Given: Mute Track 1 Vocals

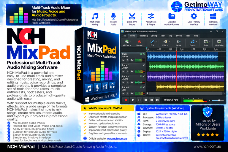Looking at the screenshot, I should 123,60.
